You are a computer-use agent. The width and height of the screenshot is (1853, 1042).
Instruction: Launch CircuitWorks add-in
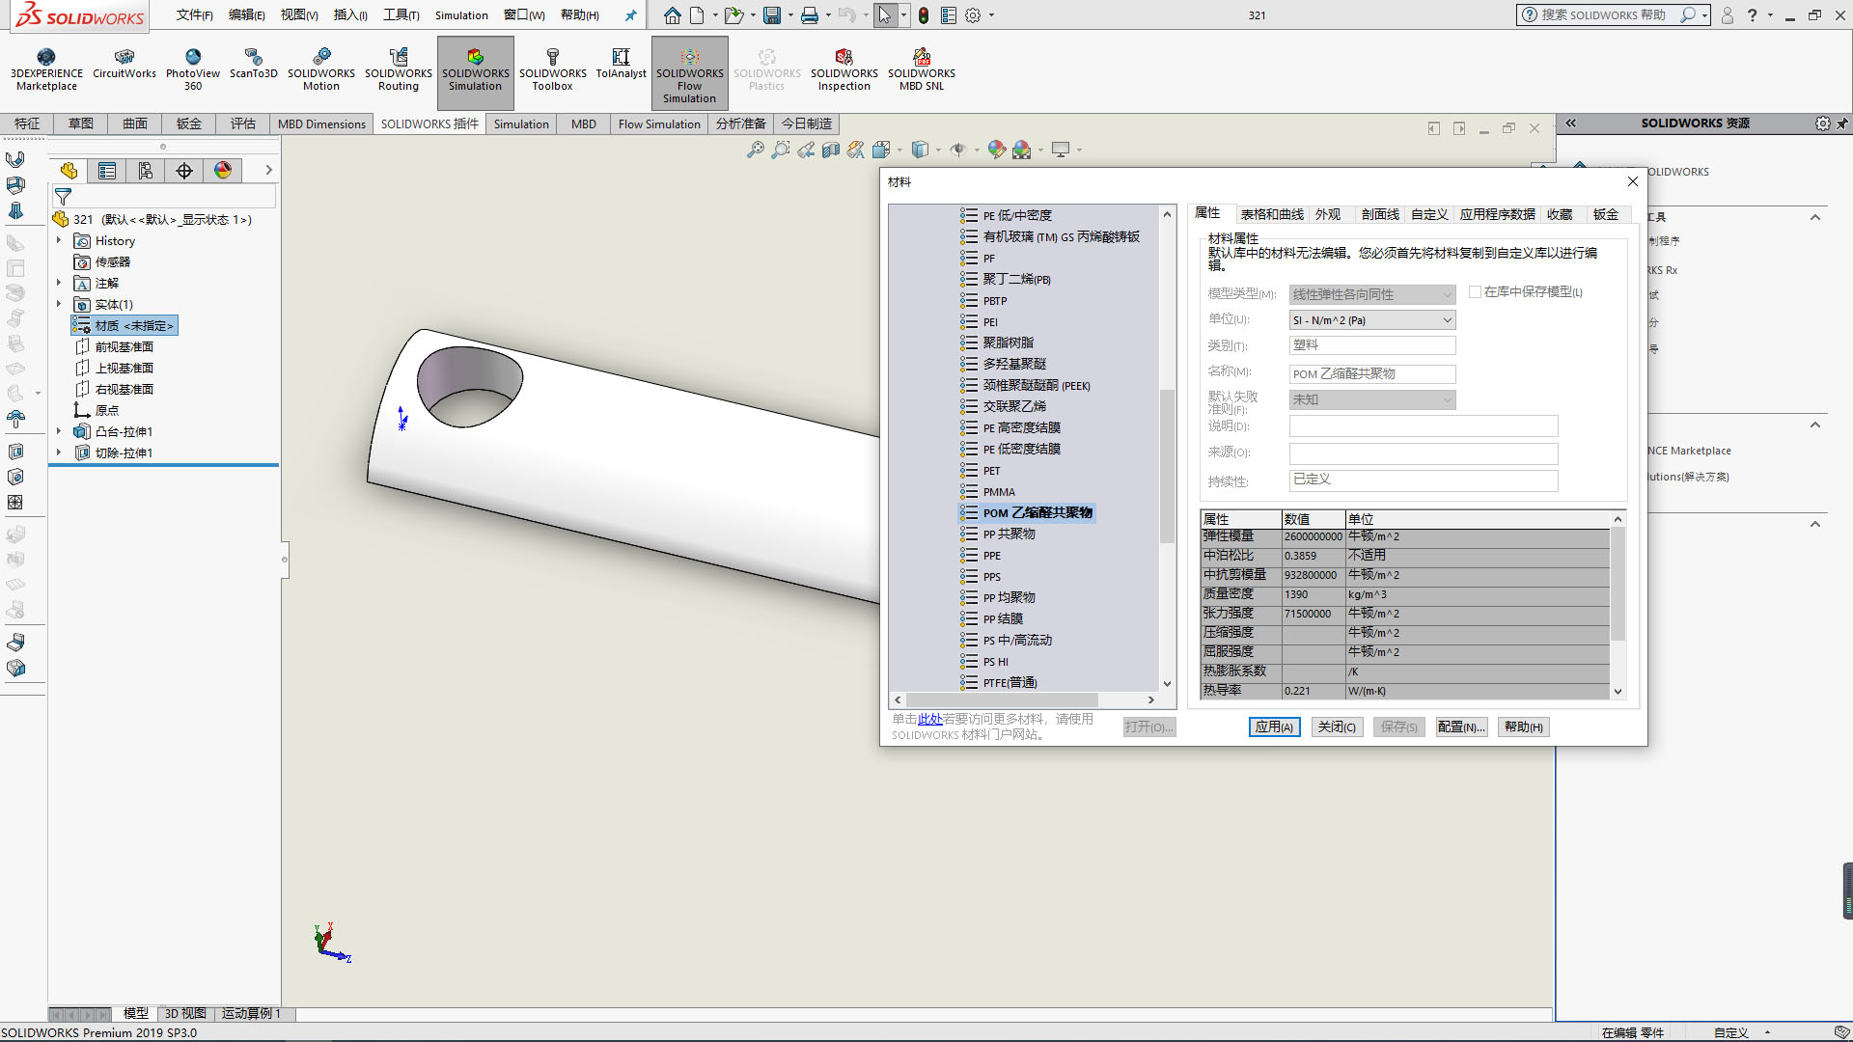pos(124,65)
